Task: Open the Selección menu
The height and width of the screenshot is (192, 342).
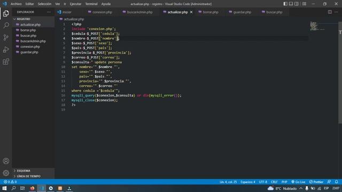Action: click(x=44, y=4)
